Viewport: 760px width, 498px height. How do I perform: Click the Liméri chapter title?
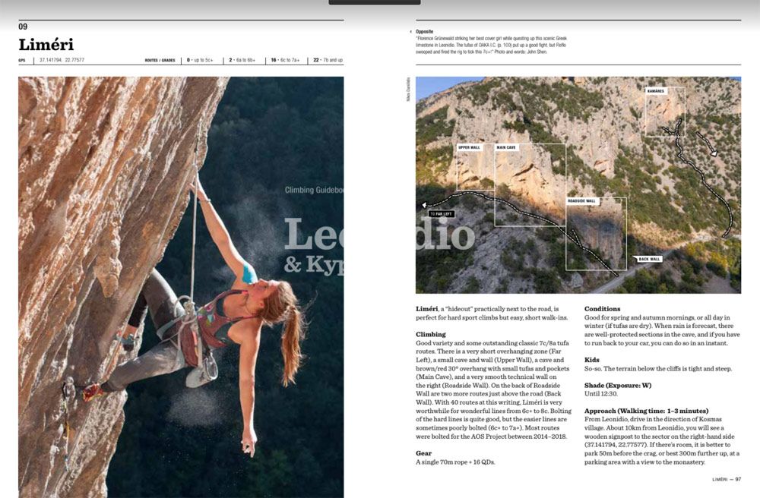(x=46, y=45)
